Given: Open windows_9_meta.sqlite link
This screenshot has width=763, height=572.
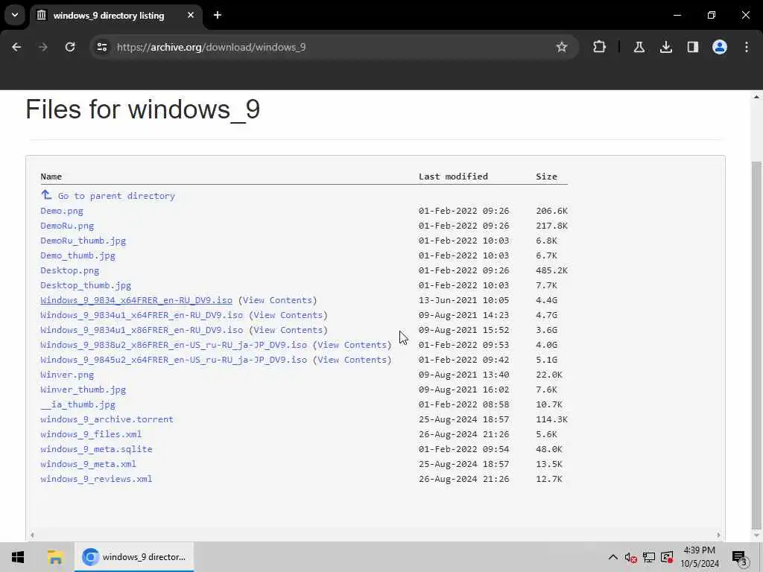Looking at the screenshot, I should coord(96,449).
